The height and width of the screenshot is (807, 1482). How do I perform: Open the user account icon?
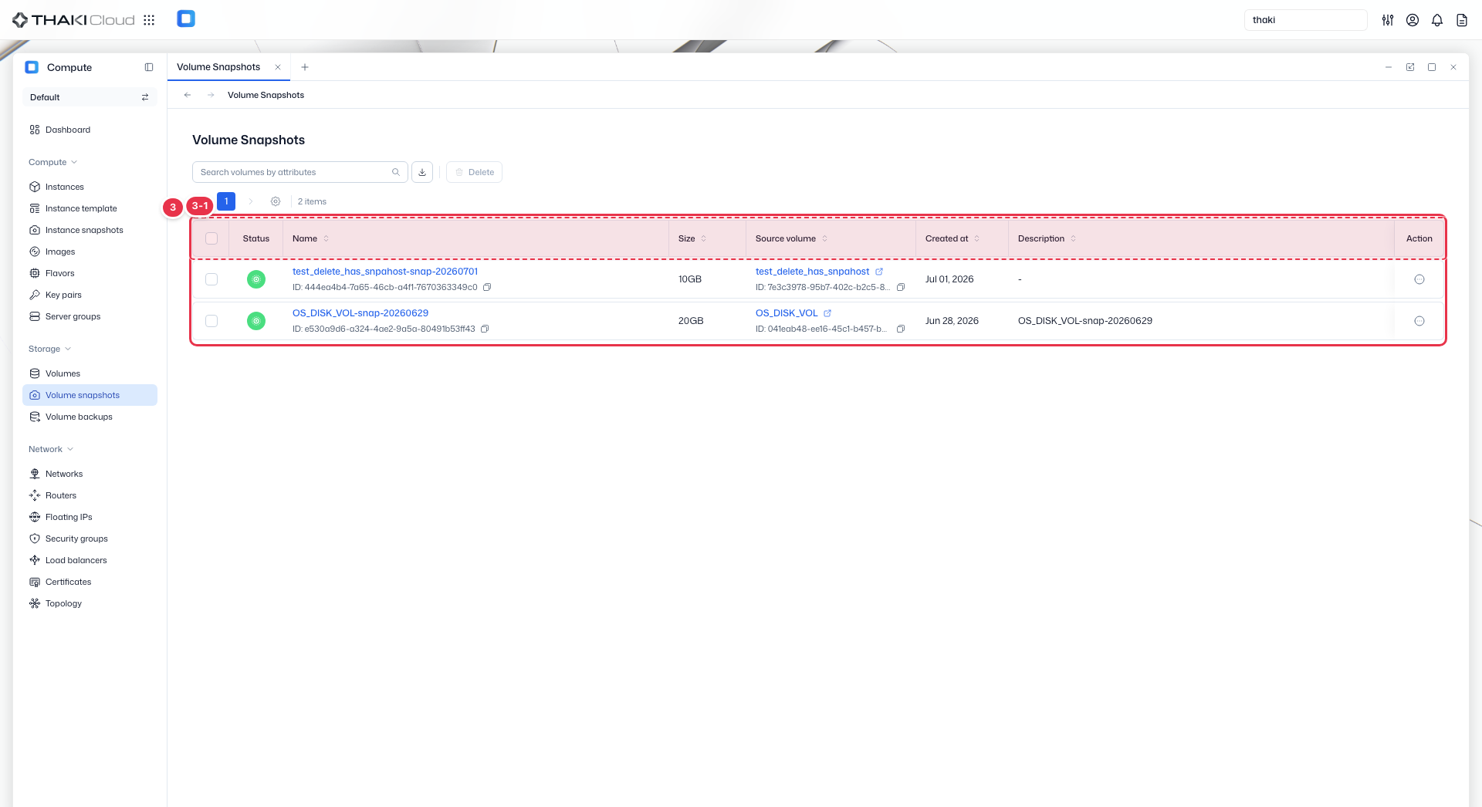1413,20
